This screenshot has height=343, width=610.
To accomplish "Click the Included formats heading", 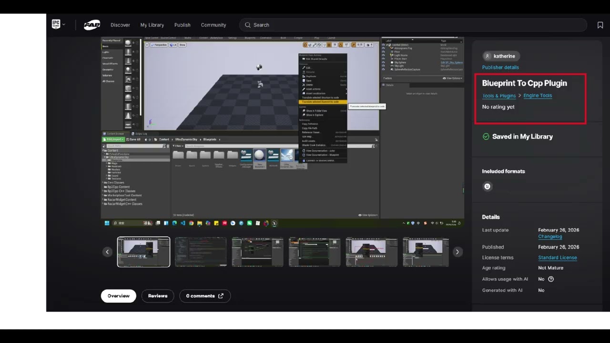I will click(x=503, y=171).
